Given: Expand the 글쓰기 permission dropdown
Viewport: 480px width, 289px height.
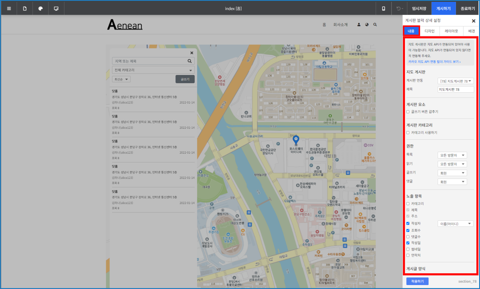Looking at the screenshot, I should [x=452, y=173].
